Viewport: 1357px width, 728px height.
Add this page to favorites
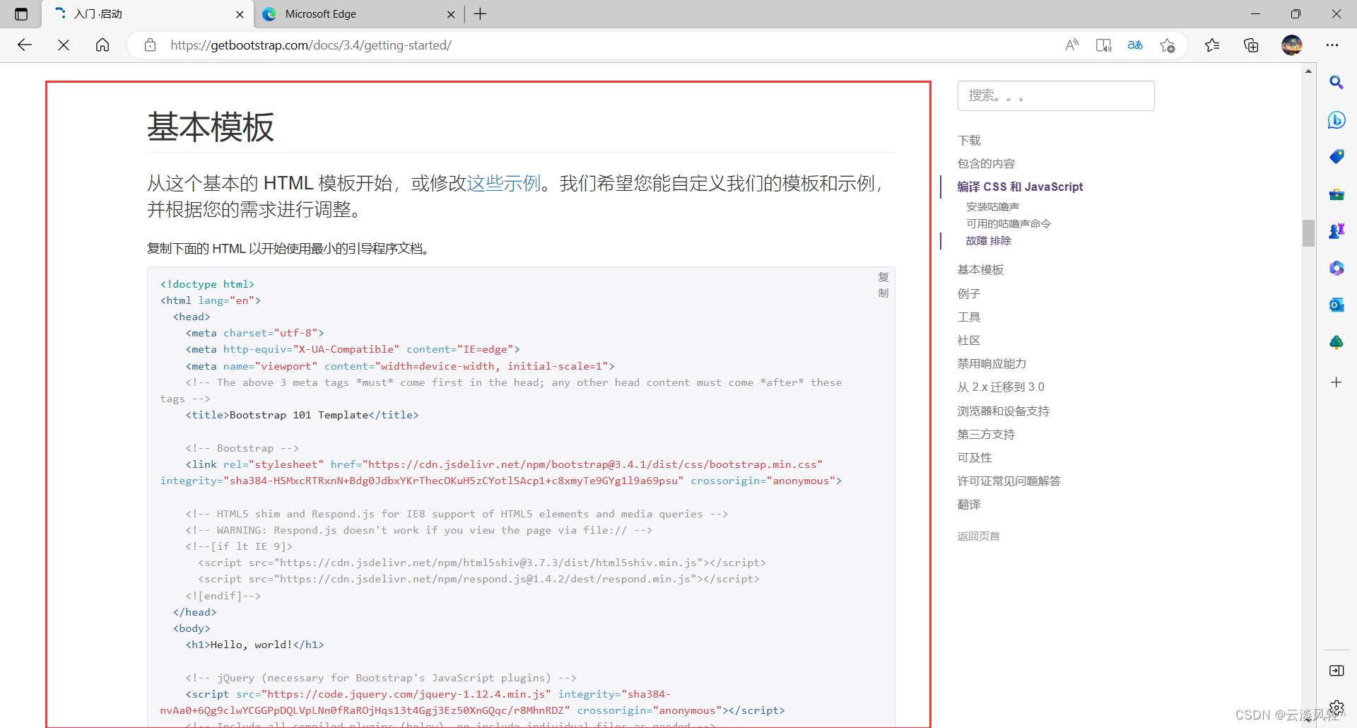tap(1167, 45)
